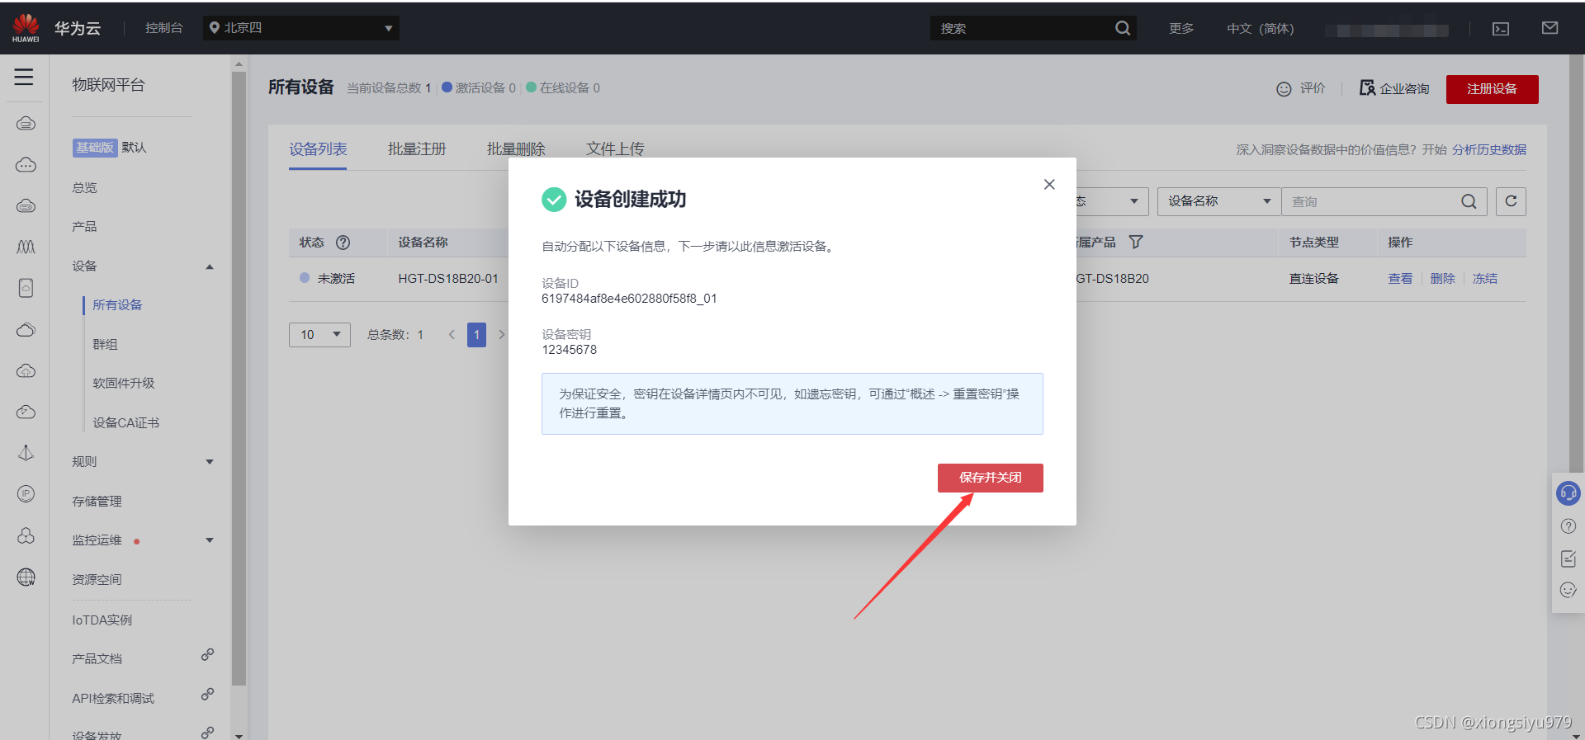The width and height of the screenshot is (1585, 740).
Task: Click the location pin icon for 北京四
Action: pos(215,28)
